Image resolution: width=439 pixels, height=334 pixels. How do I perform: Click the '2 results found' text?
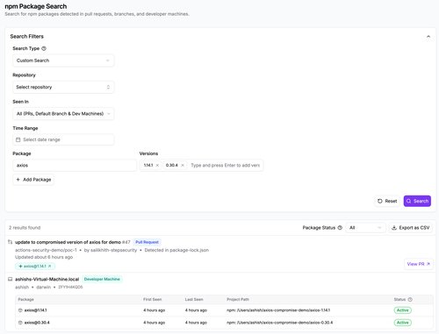(25, 228)
